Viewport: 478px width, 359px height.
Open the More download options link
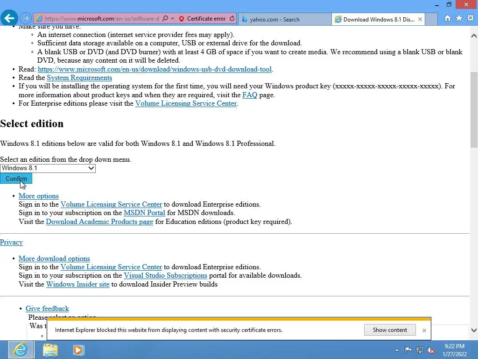tap(54, 258)
